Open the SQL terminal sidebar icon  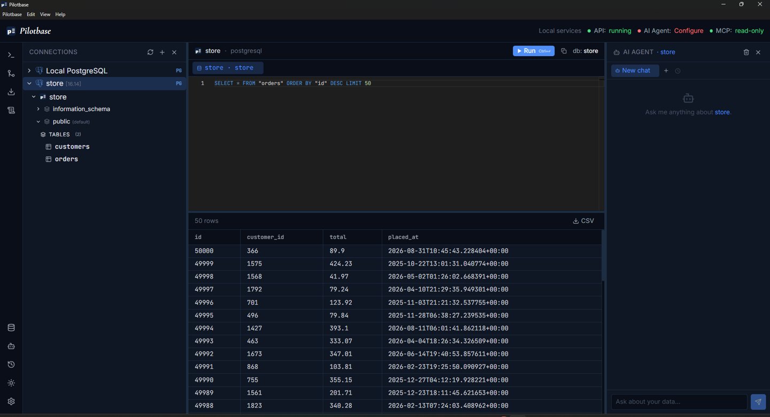point(11,55)
